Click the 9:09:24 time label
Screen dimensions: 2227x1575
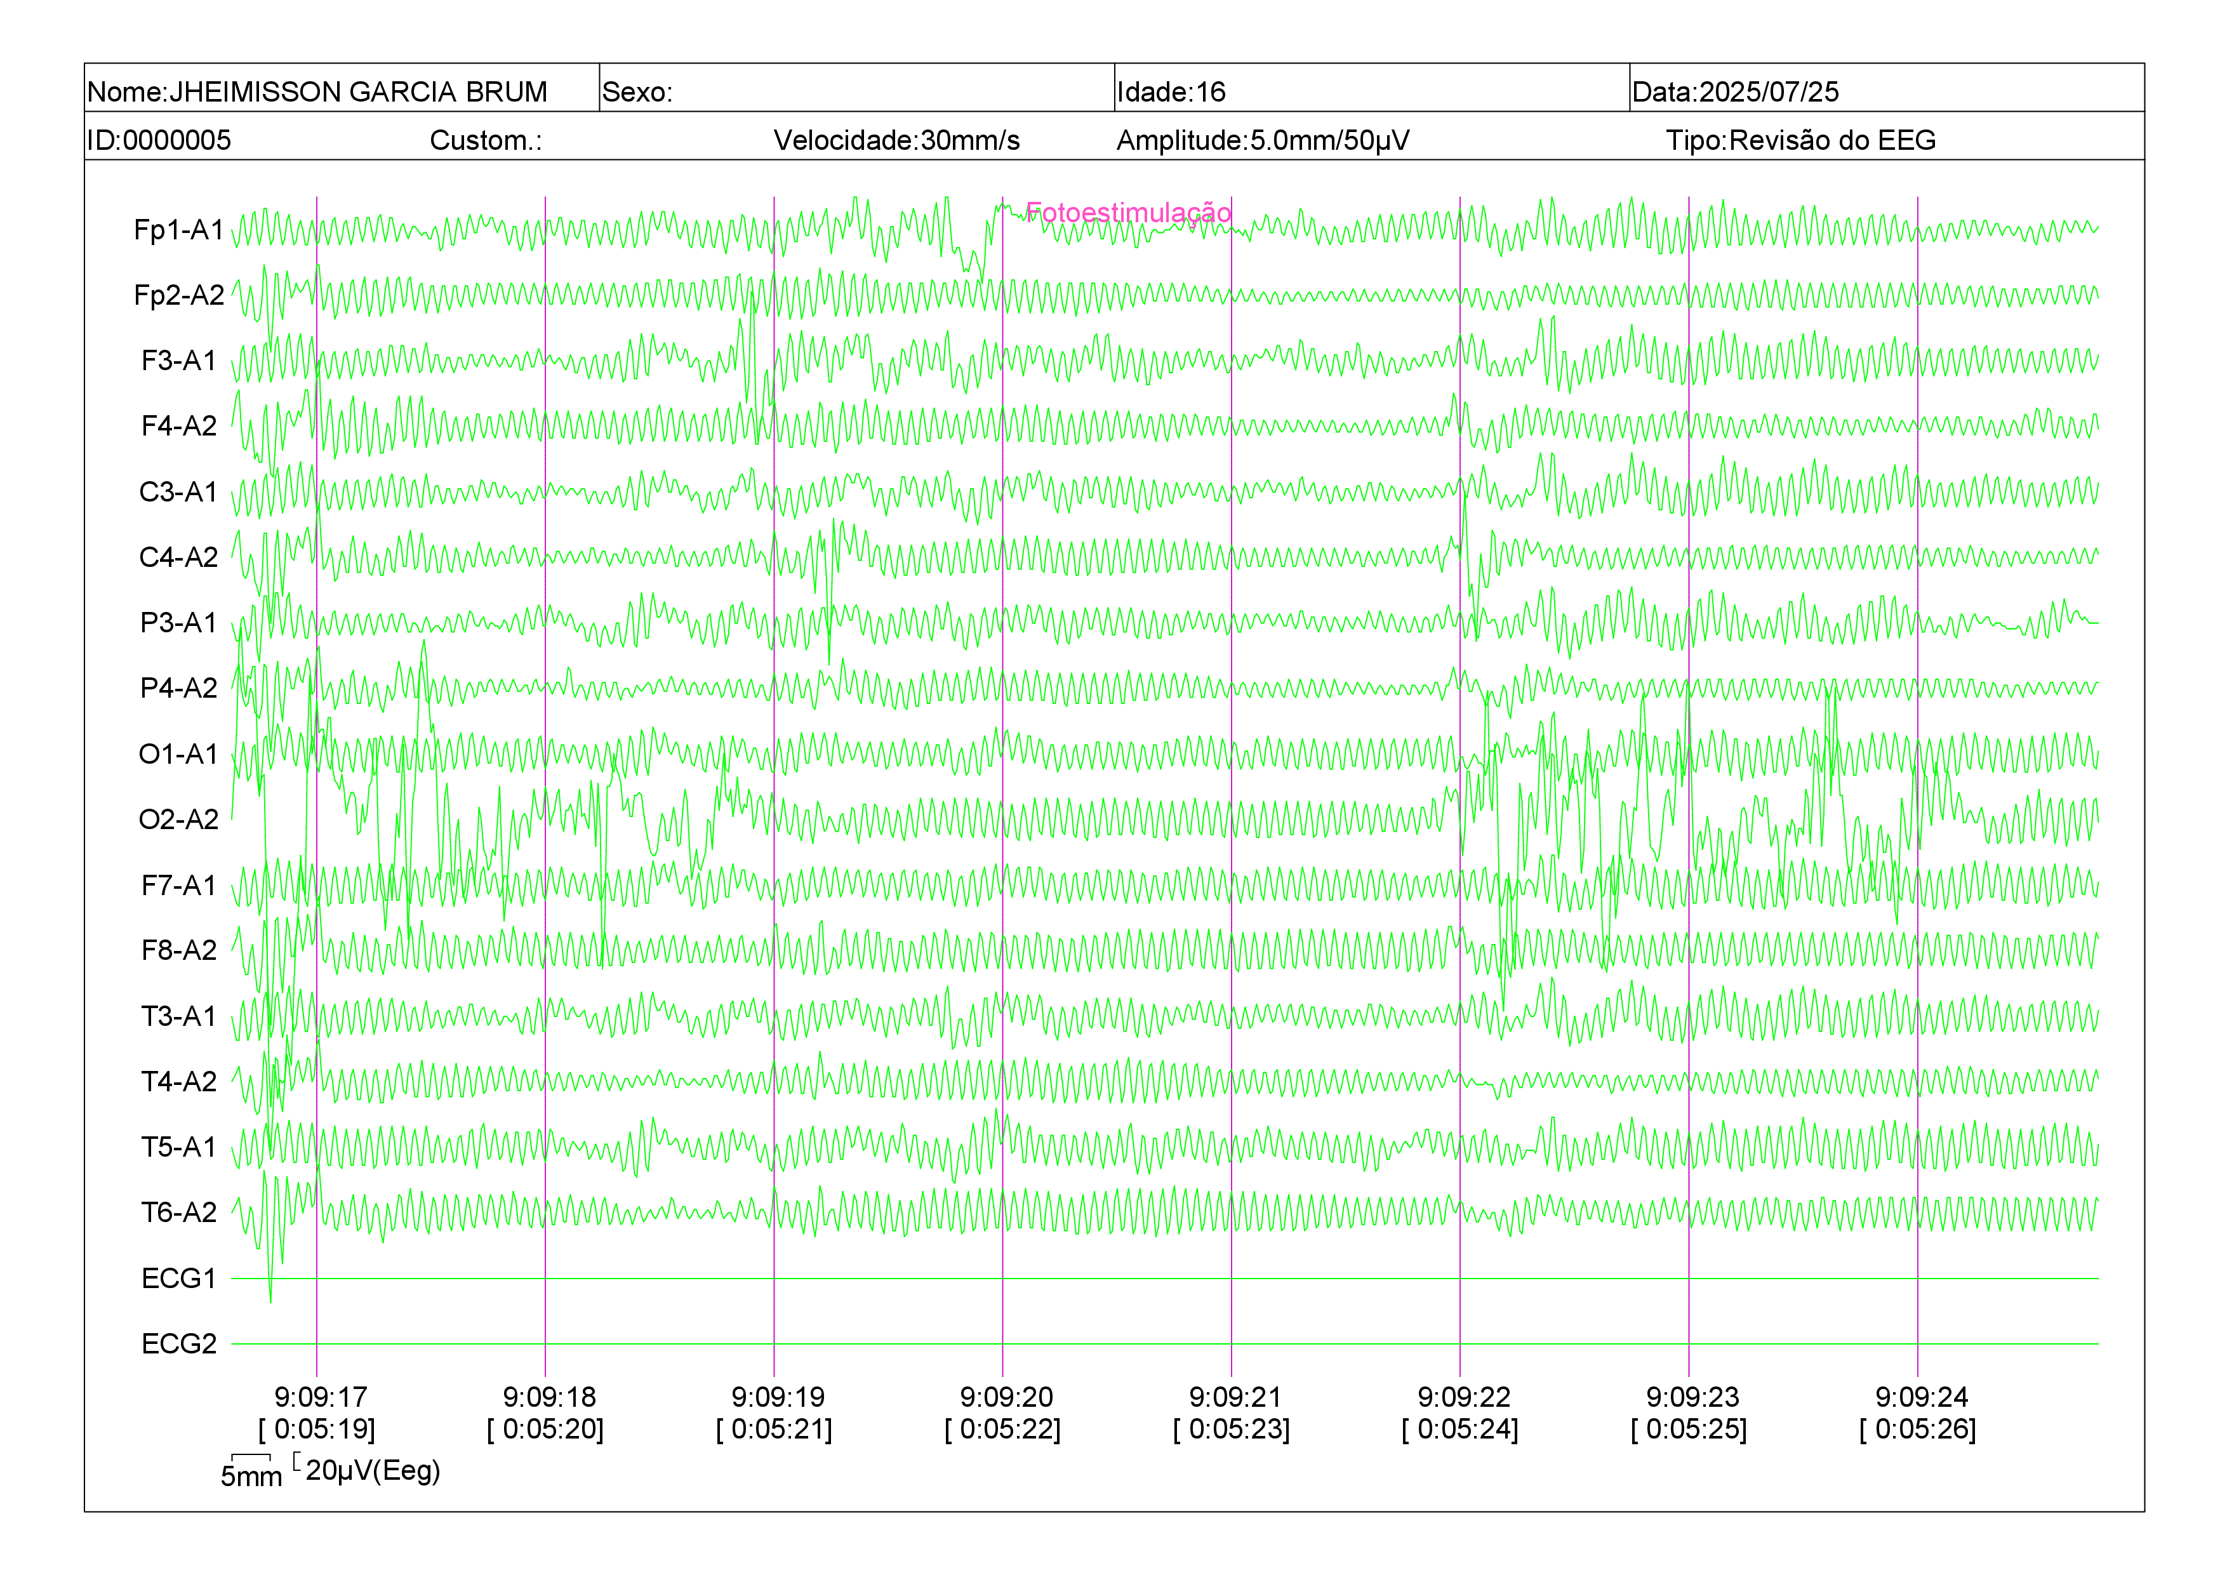click(x=1922, y=1397)
